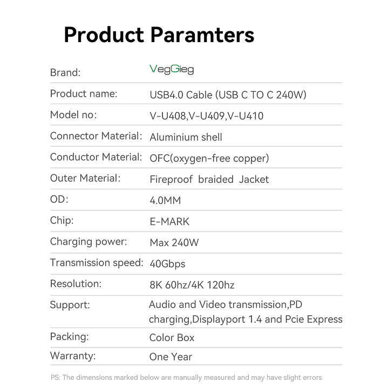Select the USB4.0 Cable product name text
This screenshot has width=388, height=388.
click(x=228, y=95)
